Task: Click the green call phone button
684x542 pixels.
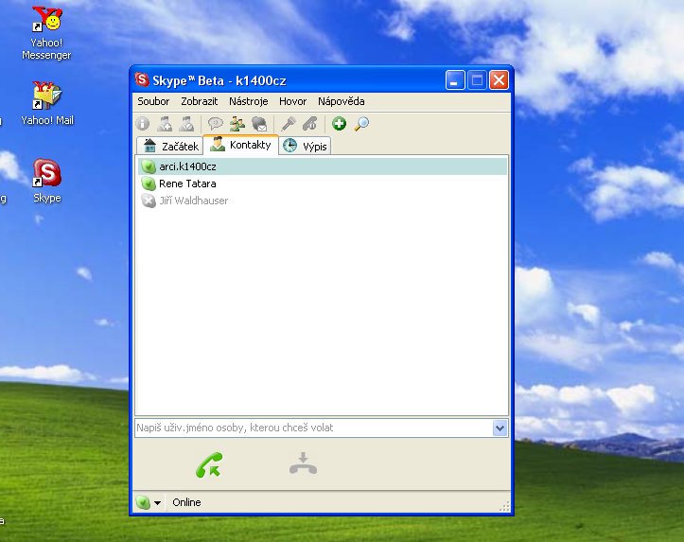Action: click(209, 464)
